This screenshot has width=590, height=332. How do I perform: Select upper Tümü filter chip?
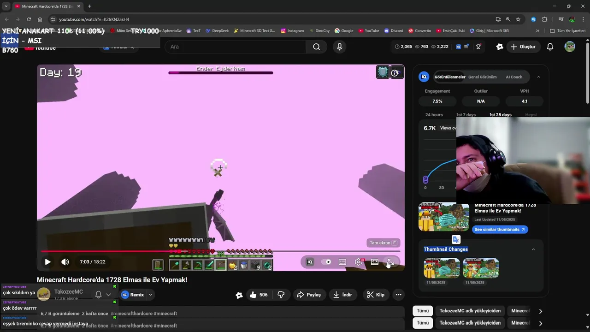(x=423, y=311)
